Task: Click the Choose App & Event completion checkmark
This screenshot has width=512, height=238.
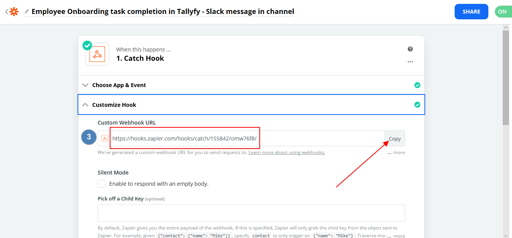Action: click(x=417, y=85)
